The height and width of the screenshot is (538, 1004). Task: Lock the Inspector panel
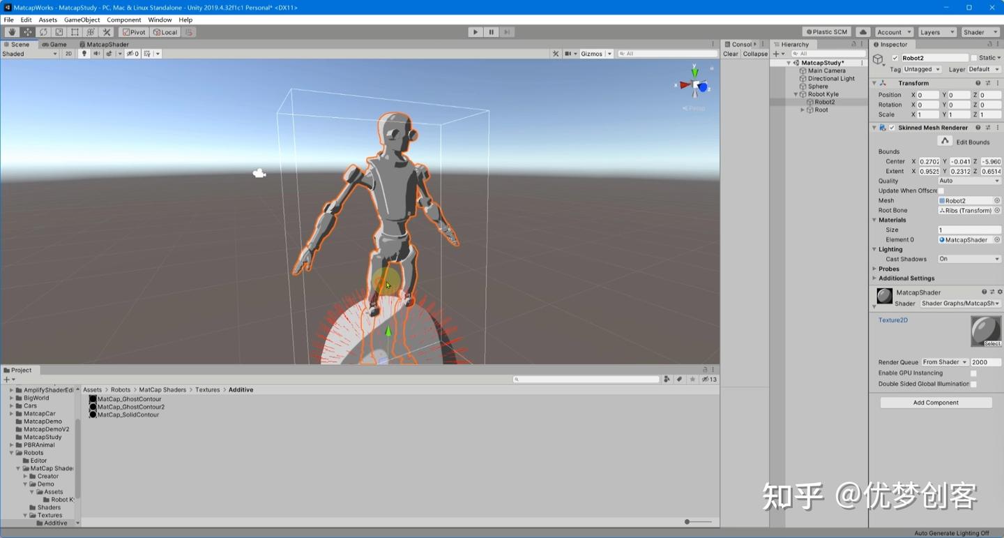click(x=991, y=45)
